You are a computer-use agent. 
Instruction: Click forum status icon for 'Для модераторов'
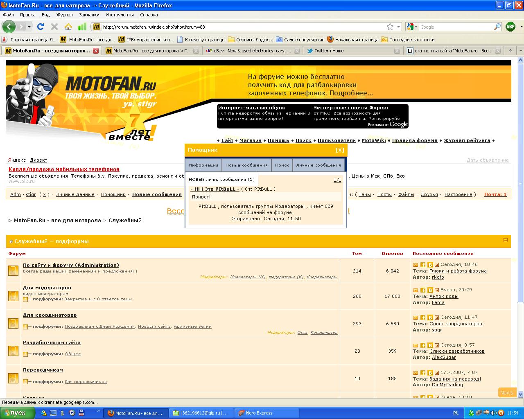pyautogui.click(x=13, y=296)
